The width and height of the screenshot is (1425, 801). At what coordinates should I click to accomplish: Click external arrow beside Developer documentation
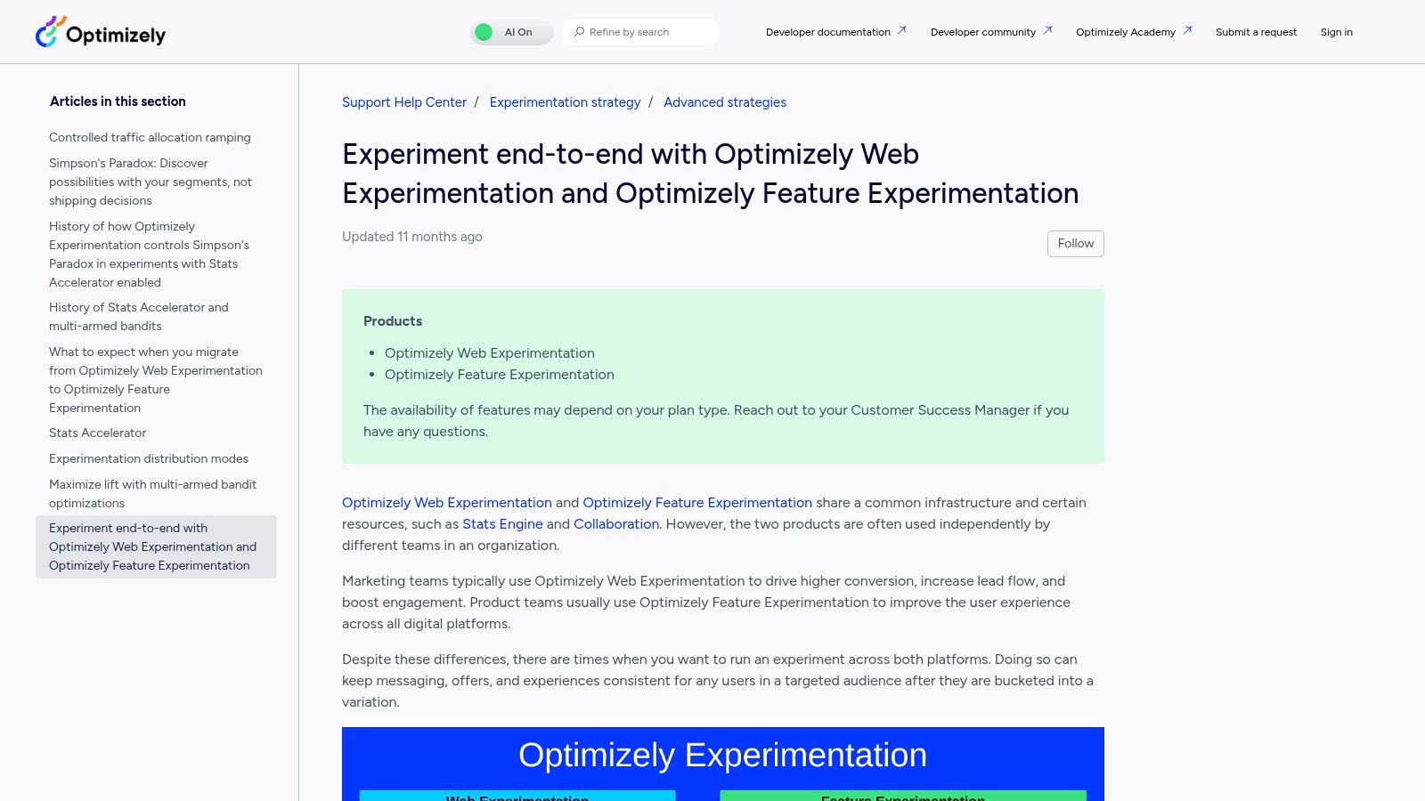901,30
